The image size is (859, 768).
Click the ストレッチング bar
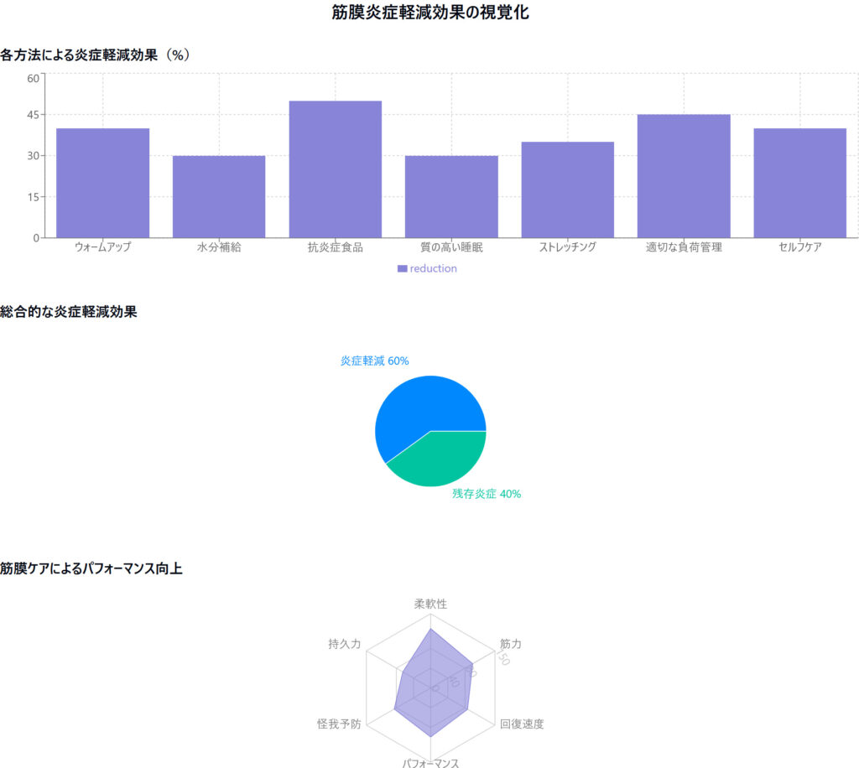coord(567,189)
